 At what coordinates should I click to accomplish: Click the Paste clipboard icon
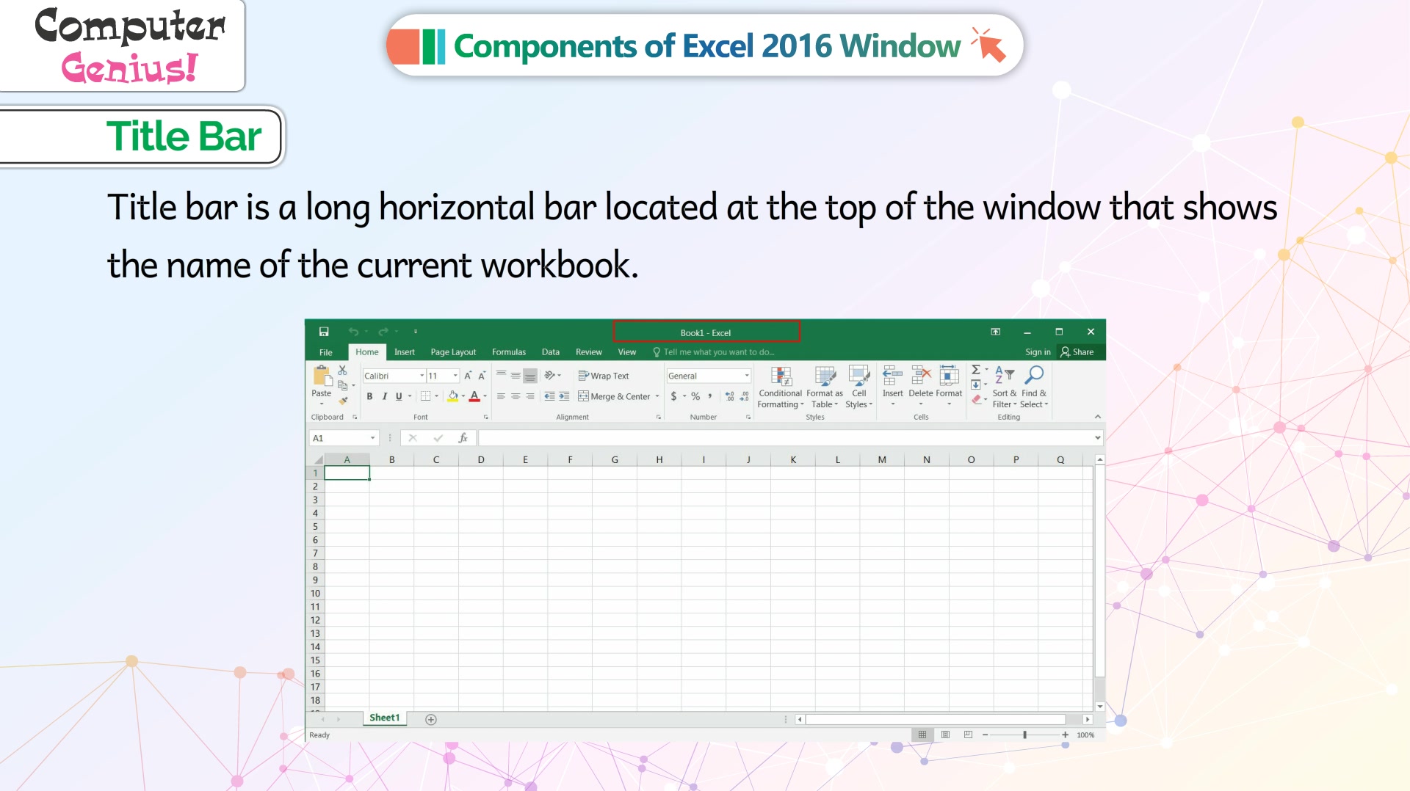(x=322, y=375)
